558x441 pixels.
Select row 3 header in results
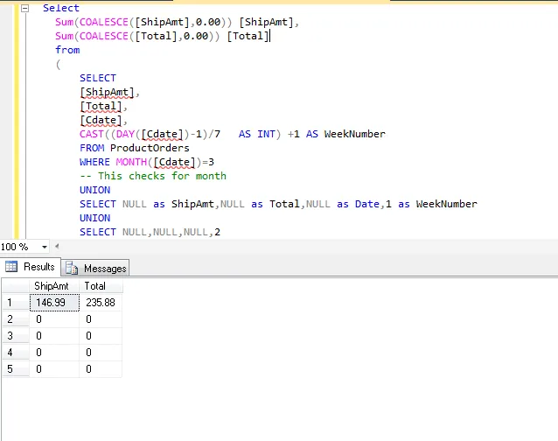16,336
